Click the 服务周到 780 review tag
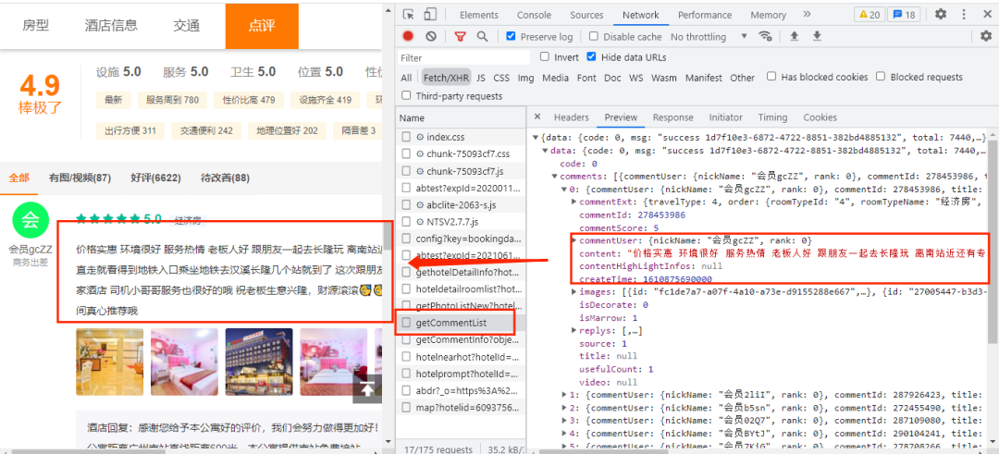The width and height of the screenshot is (999, 454). [x=172, y=100]
